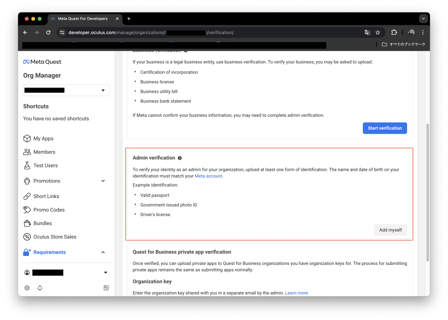Follow the Learn more link
448x320 pixels.
click(296, 293)
